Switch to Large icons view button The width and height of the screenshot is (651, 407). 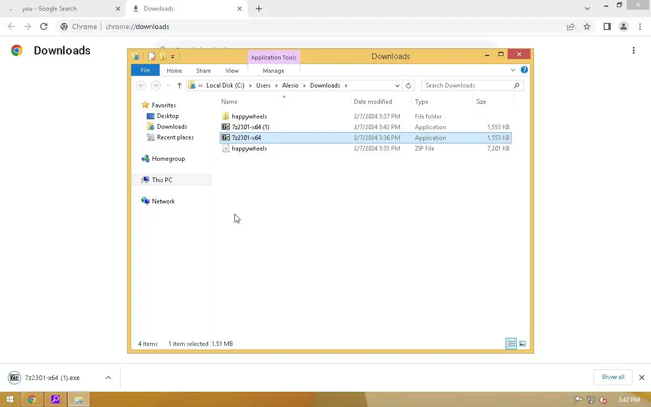point(522,344)
